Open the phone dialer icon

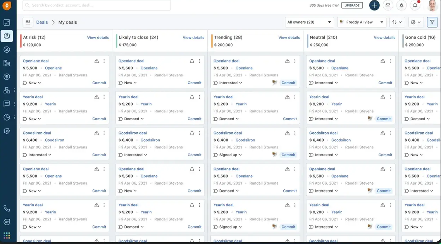tap(7, 208)
